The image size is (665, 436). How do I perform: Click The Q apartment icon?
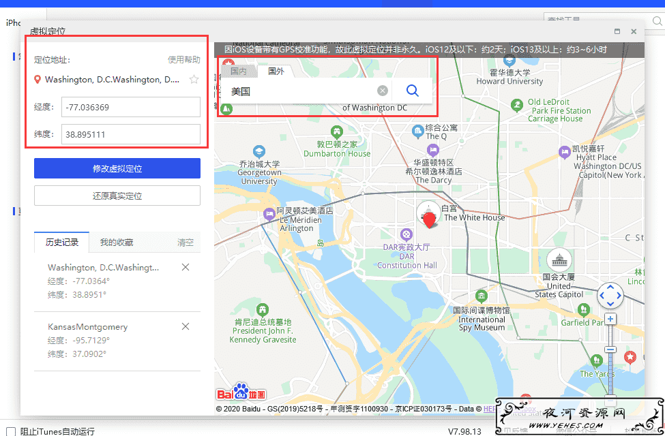pyautogui.click(x=417, y=131)
